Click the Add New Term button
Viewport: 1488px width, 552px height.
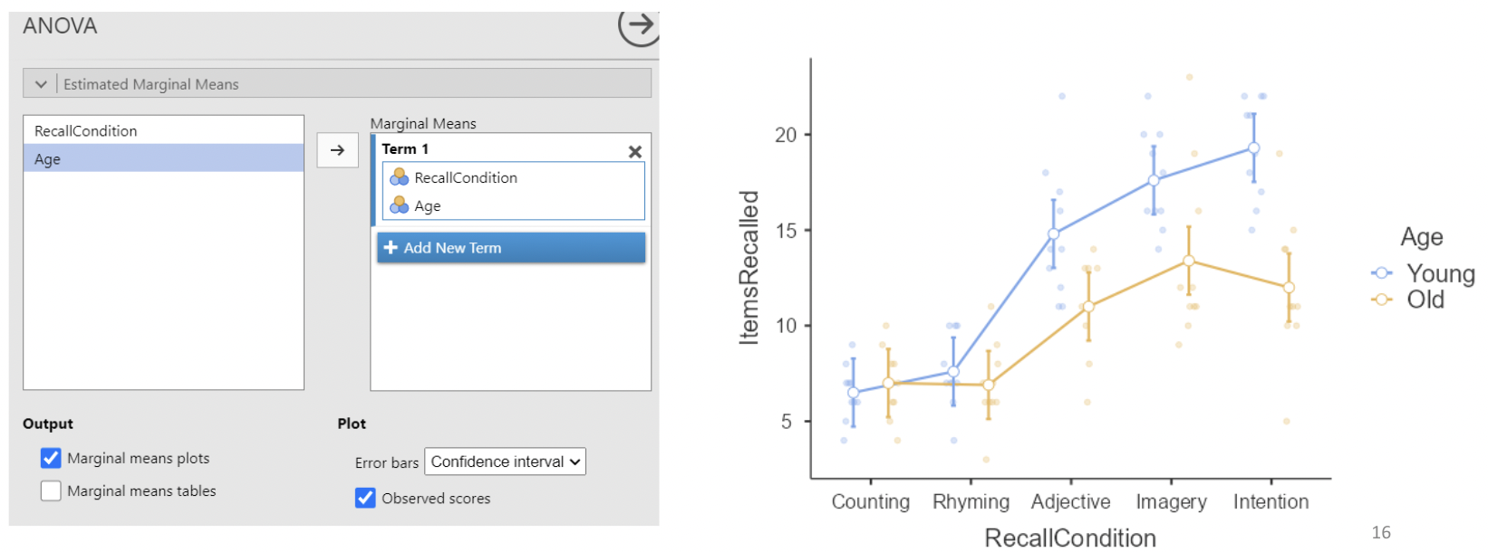511,248
